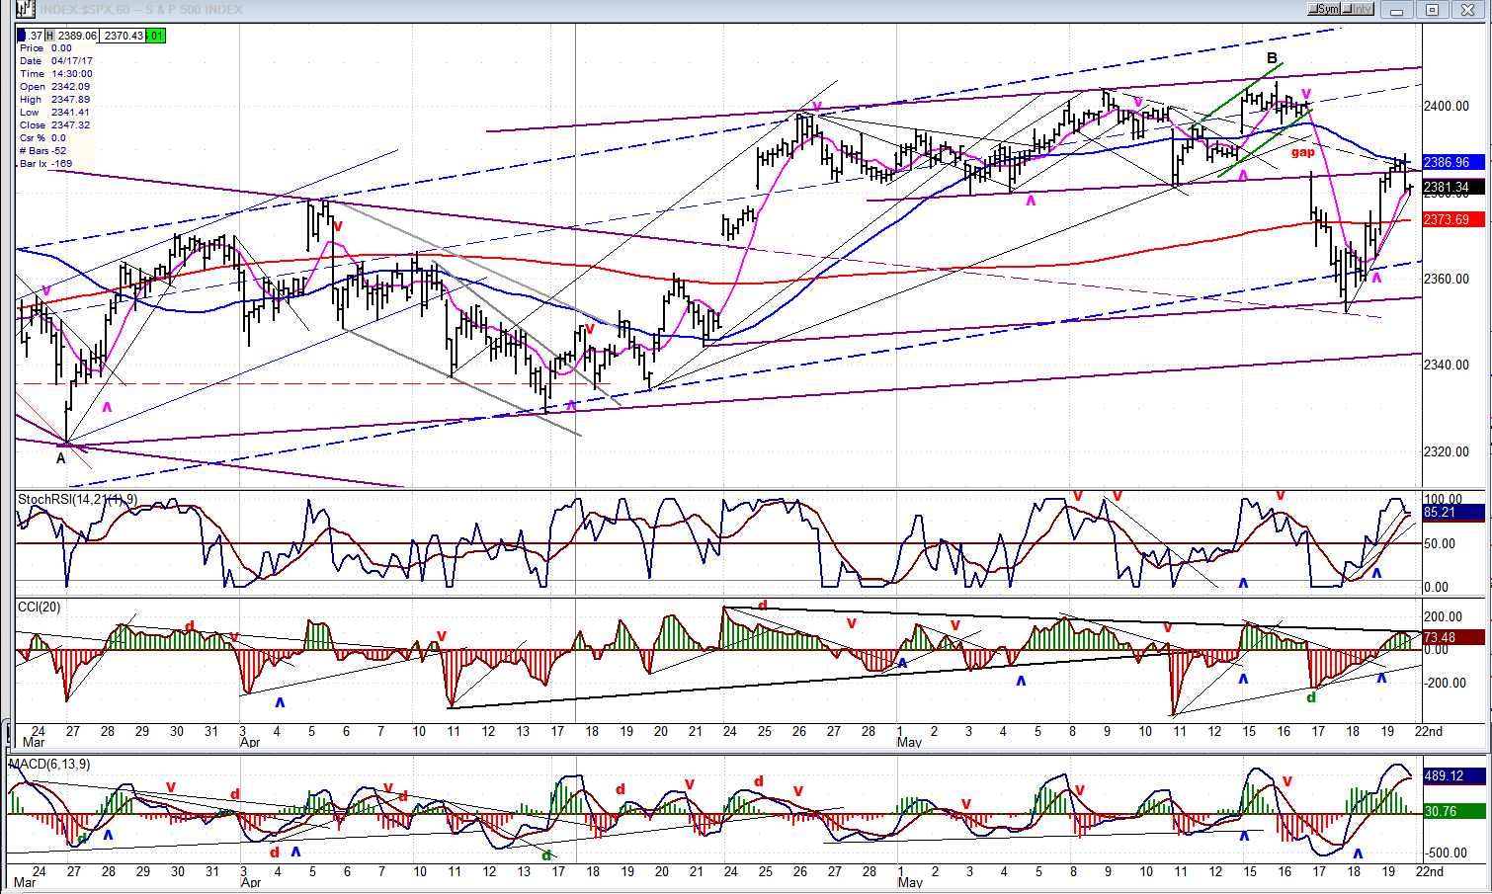Click the wave label B at chart high
Screen dimensions: 1492x894
(1272, 58)
